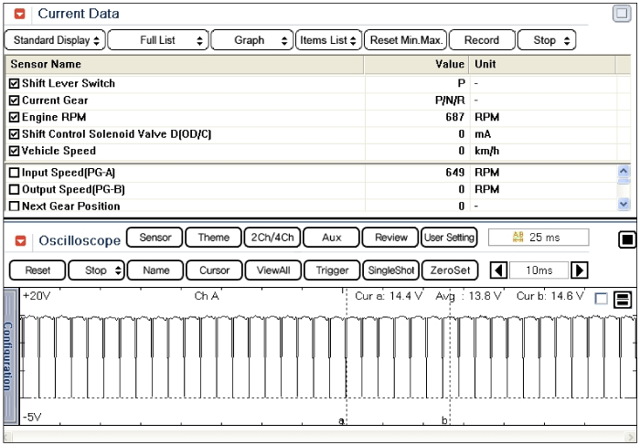640x445 pixels.
Task: Click the 25 ms cursor interval field
Action: click(539, 238)
